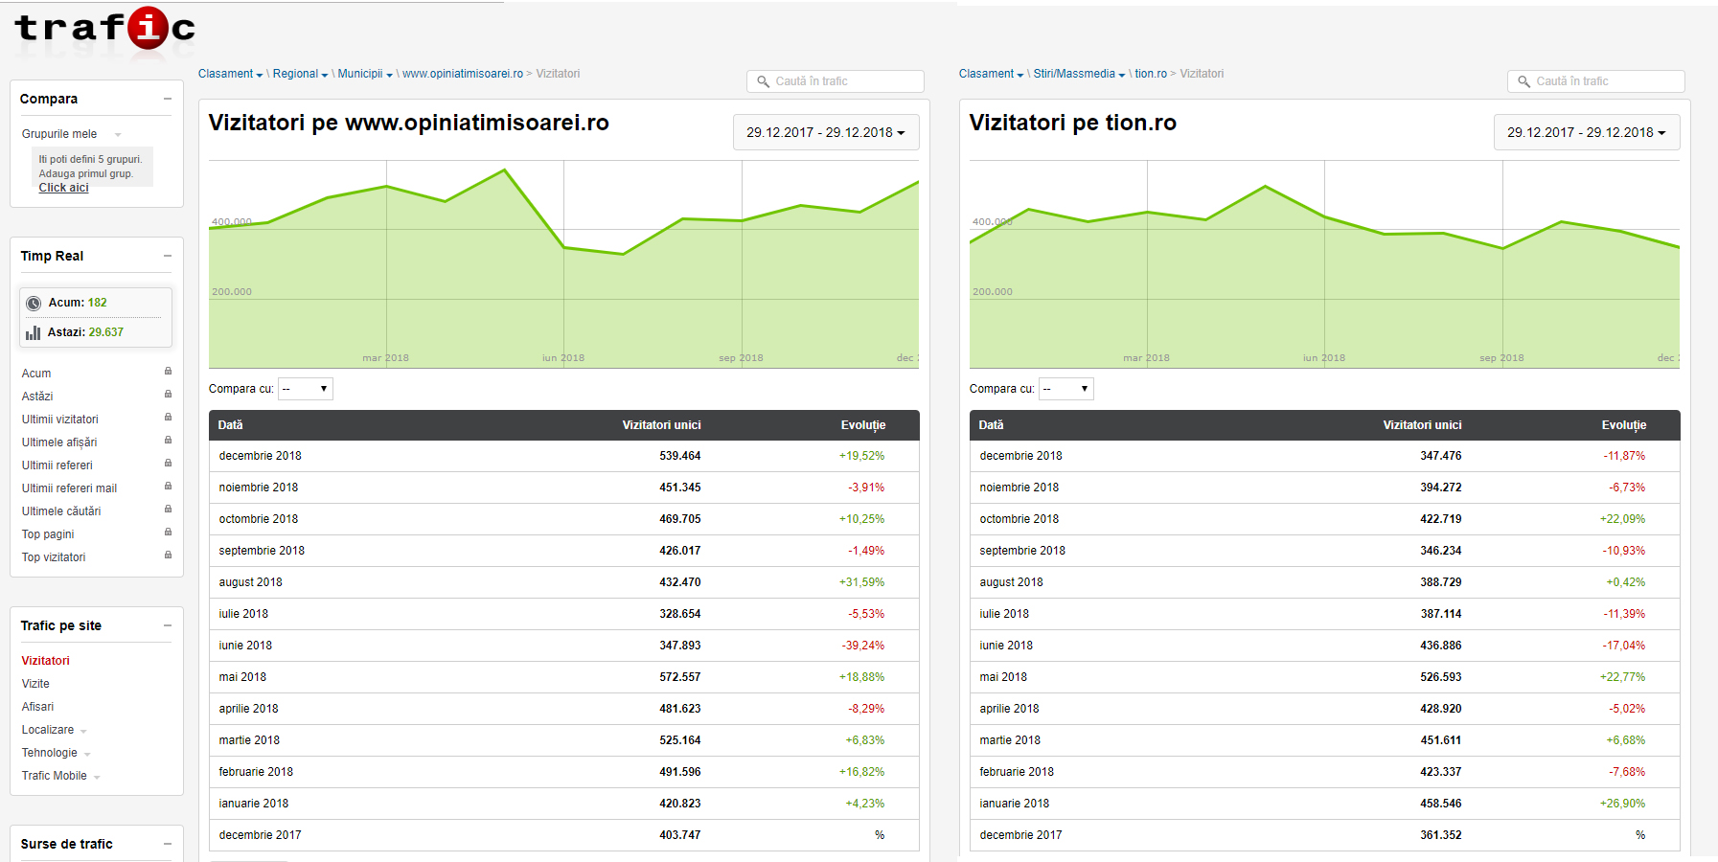The image size is (1718, 862).
Task: Click heading 'Vizitatori pe tion.ro'
Action: [1072, 123]
